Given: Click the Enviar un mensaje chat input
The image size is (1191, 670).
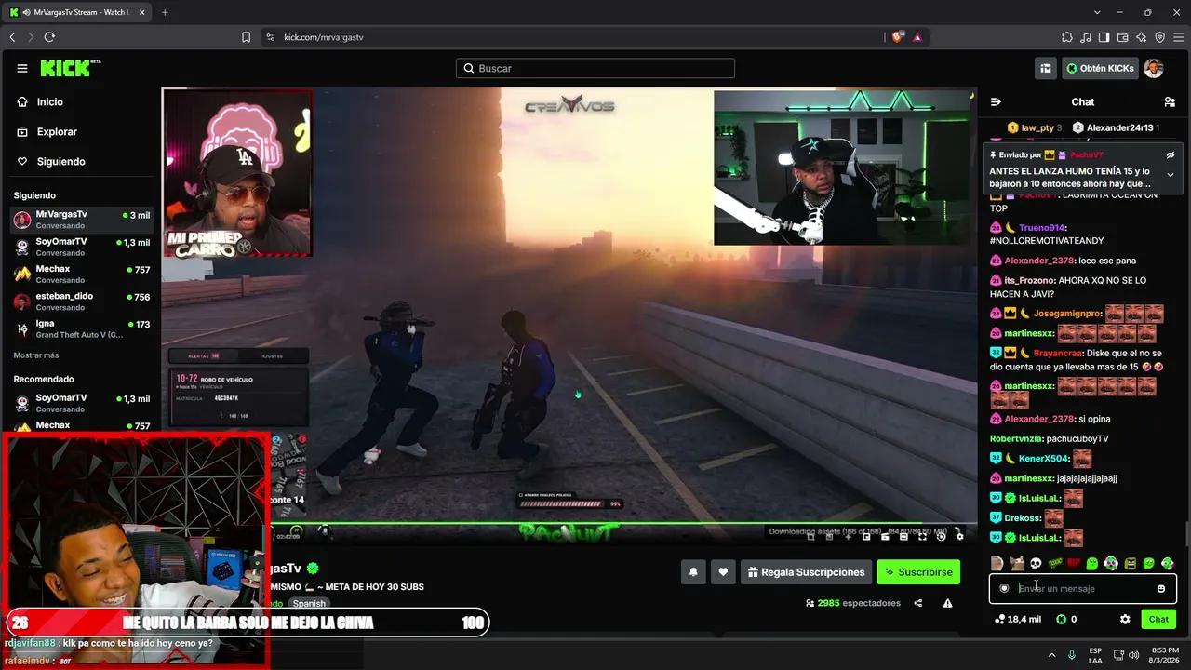Looking at the screenshot, I should [x=1083, y=588].
